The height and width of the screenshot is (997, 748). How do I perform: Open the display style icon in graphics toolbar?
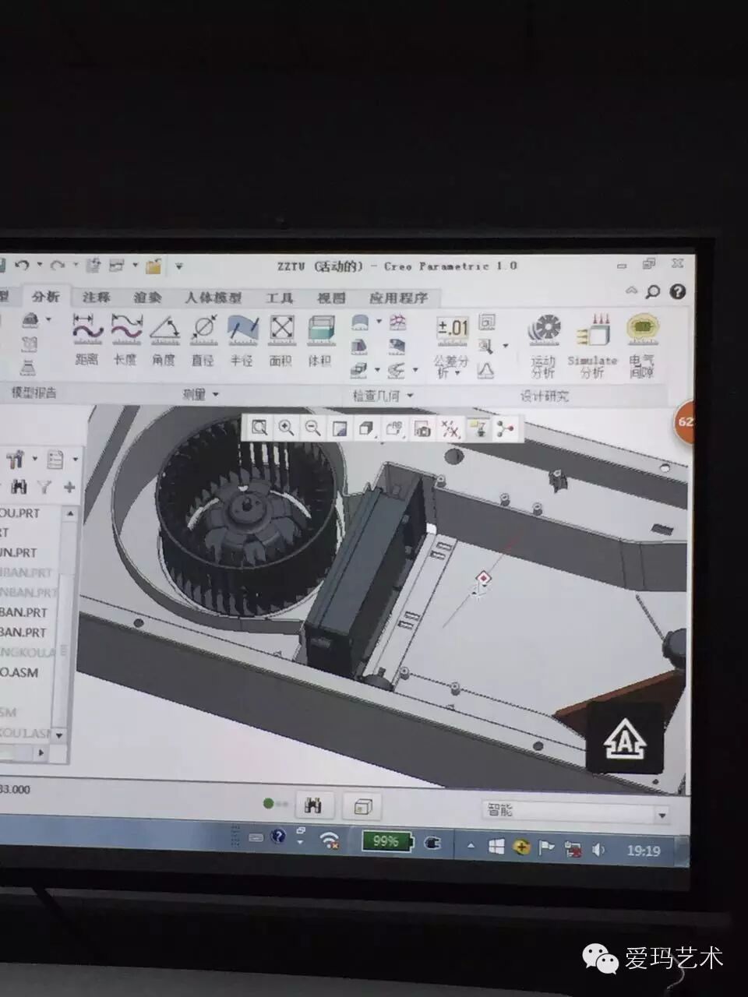pos(367,428)
